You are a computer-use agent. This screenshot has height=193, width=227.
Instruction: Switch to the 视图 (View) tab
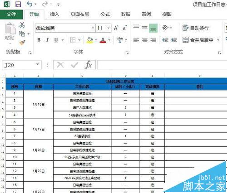(x=167, y=14)
